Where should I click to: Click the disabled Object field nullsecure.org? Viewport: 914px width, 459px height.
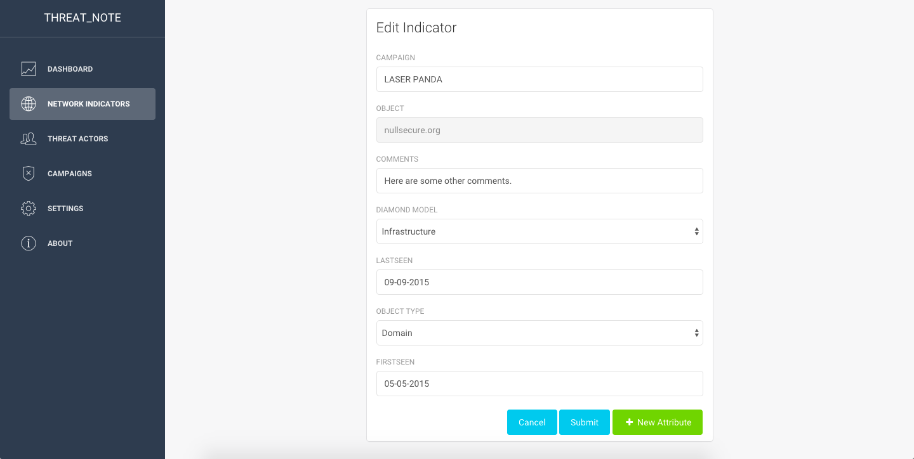[x=540, y=130]
